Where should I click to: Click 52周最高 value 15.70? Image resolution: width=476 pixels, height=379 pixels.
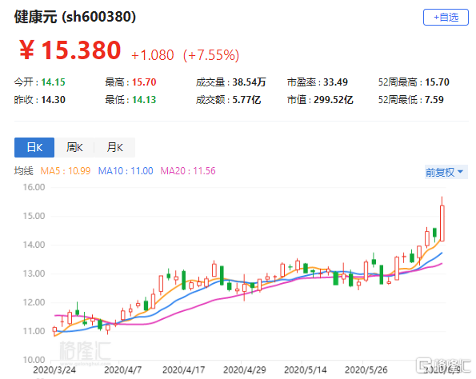point(437,82)
